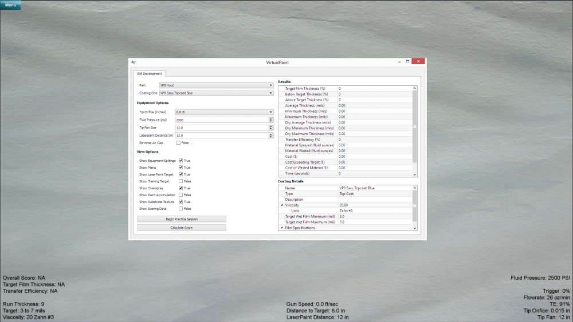Click the Type row showing Top Coat
The image size is (573, 322).
tap(346, 194)
